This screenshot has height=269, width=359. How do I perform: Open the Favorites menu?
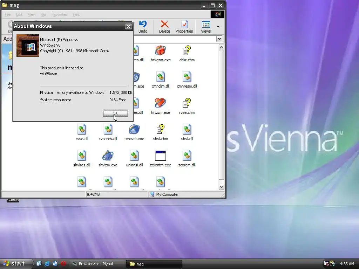pyautogui.click(x=59, y=14)
